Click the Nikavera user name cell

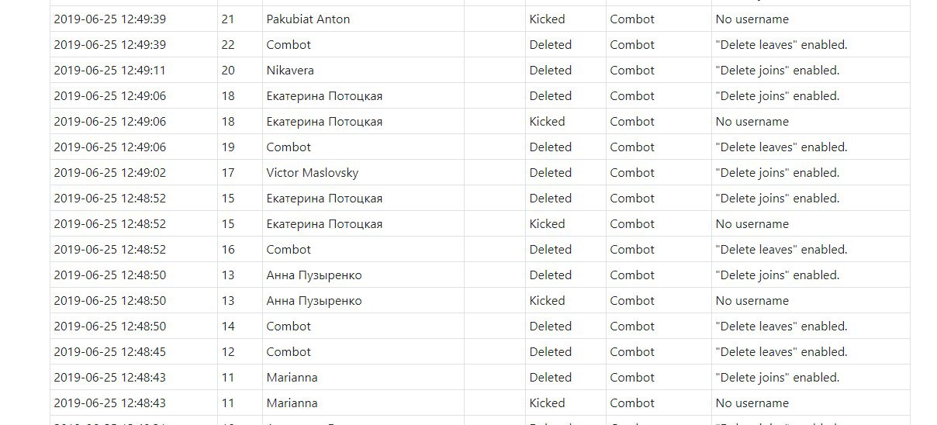[363, 71]
